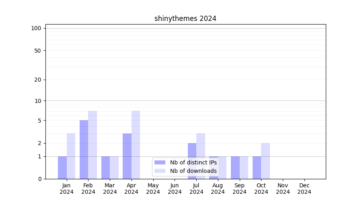Viewport: 362px width, 201px height.
Task: Click the February distinct IPs bar
Action: pyautogui.click(x=84, y=150)
